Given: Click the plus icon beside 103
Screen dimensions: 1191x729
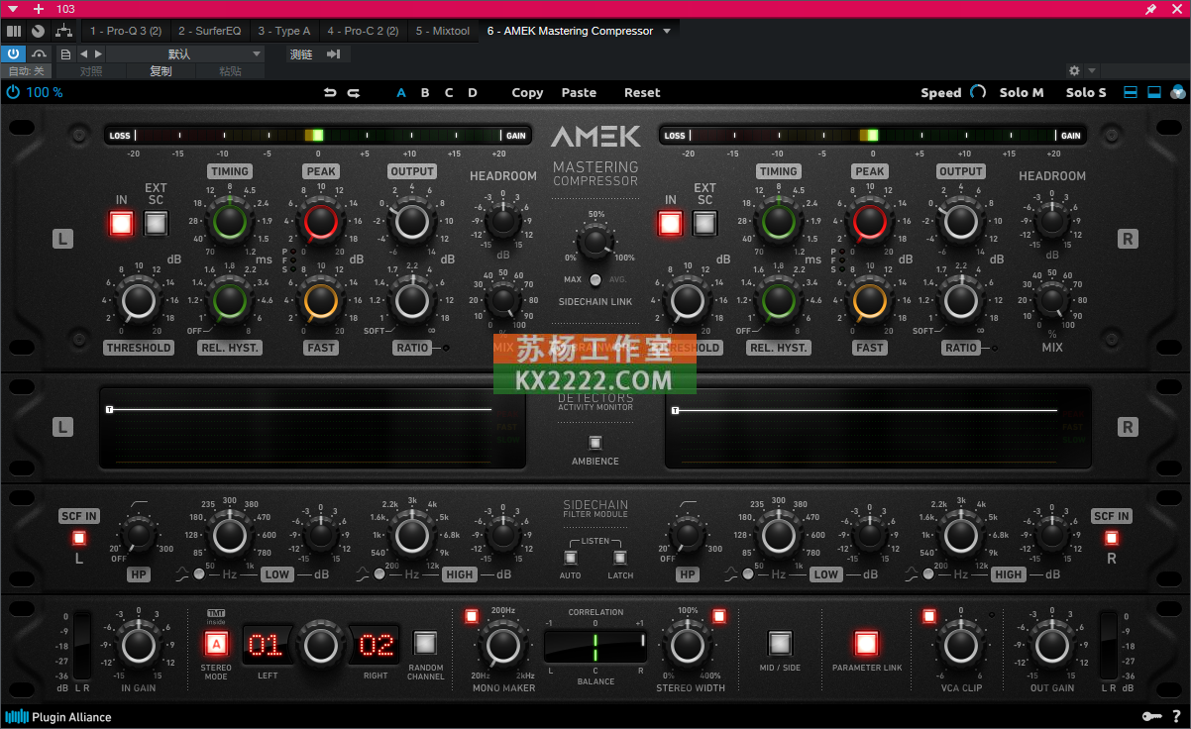Looking at the screenshot, I should [x=38, y=9].
